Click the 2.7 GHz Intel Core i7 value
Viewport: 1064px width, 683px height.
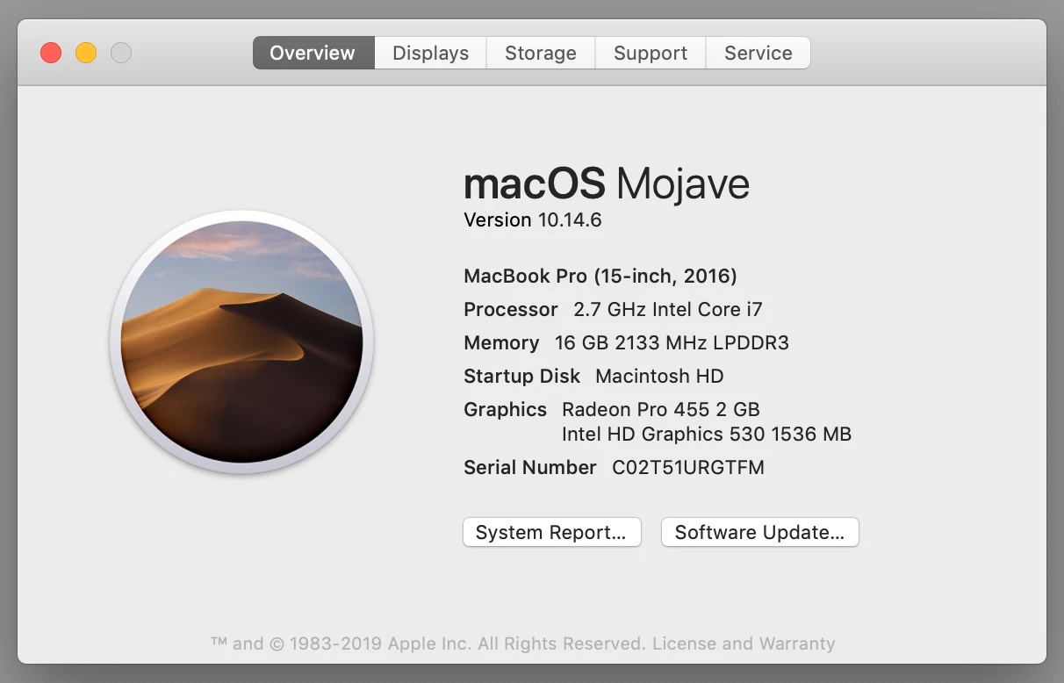668,309
